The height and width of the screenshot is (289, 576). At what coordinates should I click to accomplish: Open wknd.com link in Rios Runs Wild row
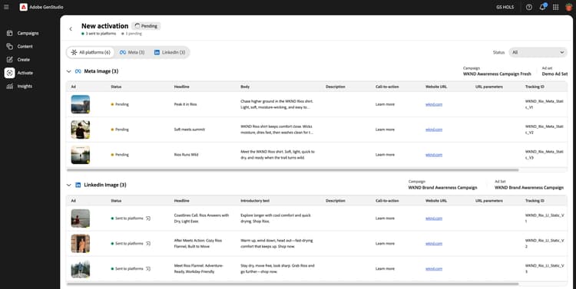(434, 154)
